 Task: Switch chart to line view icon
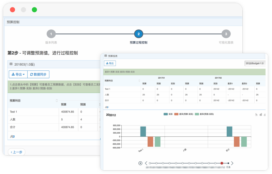256,115
